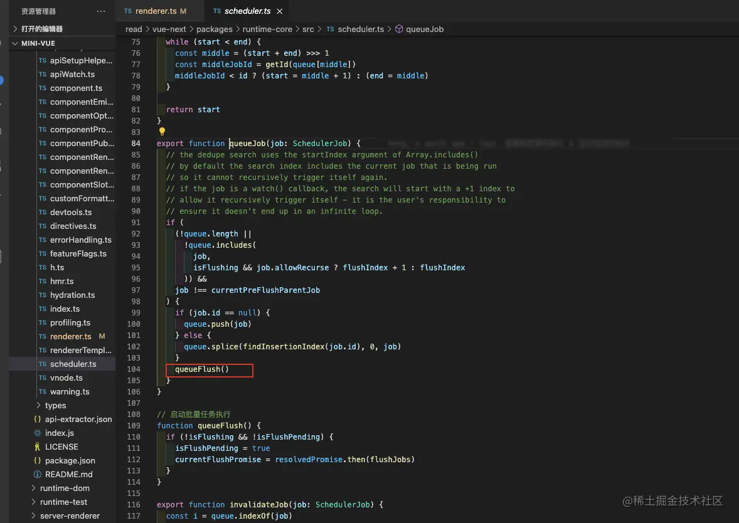The height and width of the screenshot is (523, 739).
Task: Open hydration.ts file
Action: pos(72,295)
